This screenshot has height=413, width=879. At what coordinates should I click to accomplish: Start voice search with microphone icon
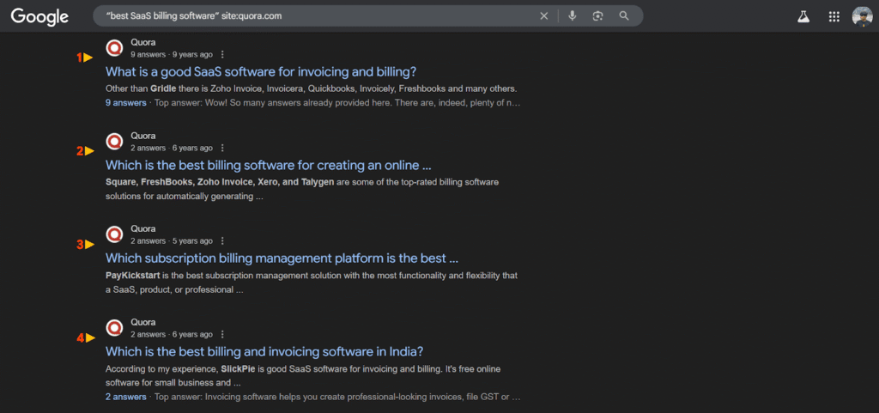pos(573,16)
